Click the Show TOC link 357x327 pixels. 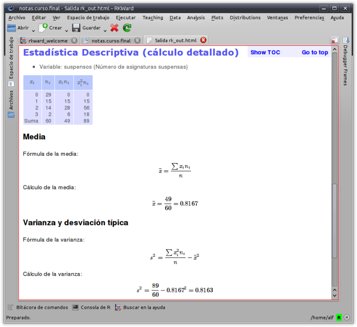pyautogui.click(x=265, y=53)
